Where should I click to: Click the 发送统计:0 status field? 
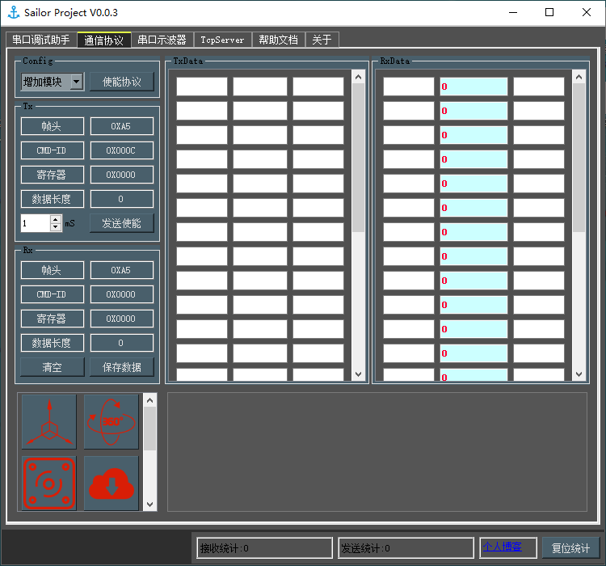(406, 548)
